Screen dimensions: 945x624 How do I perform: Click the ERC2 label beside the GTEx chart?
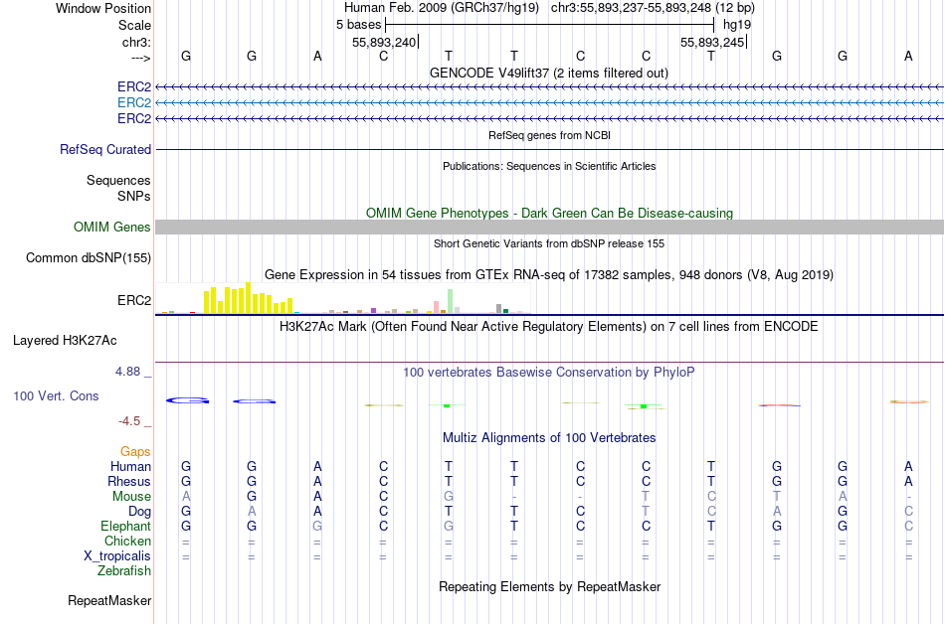coord(134,300)
